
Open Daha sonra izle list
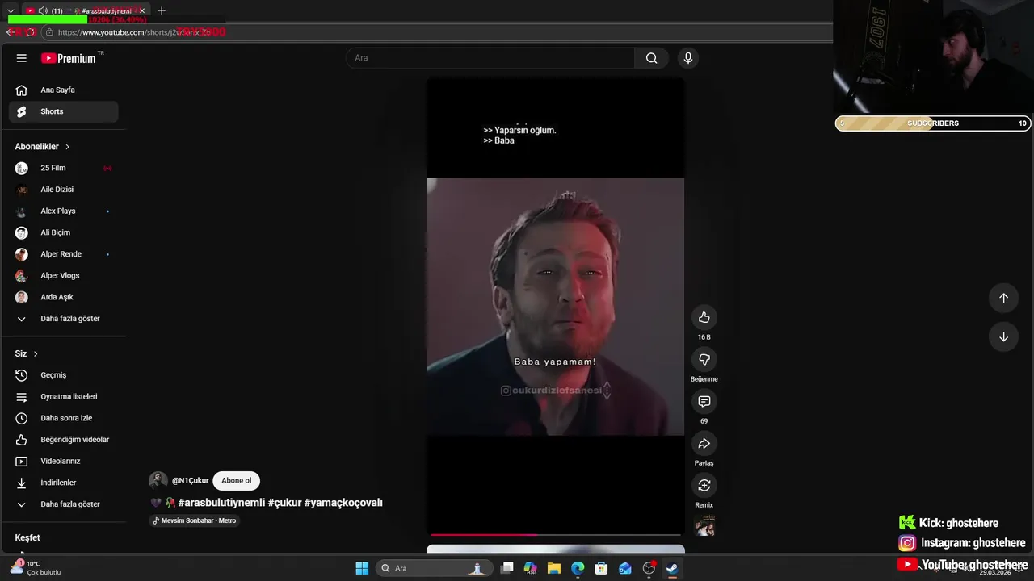(64, 418)
